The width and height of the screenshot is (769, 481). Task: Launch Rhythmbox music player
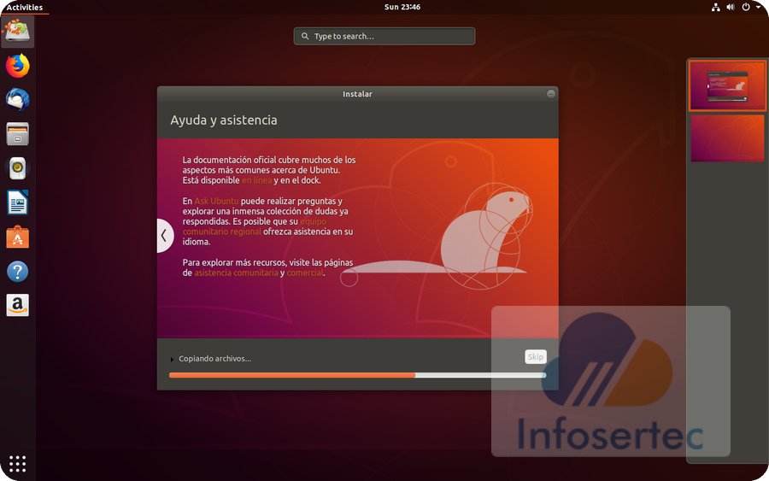[x=17, y=168]
